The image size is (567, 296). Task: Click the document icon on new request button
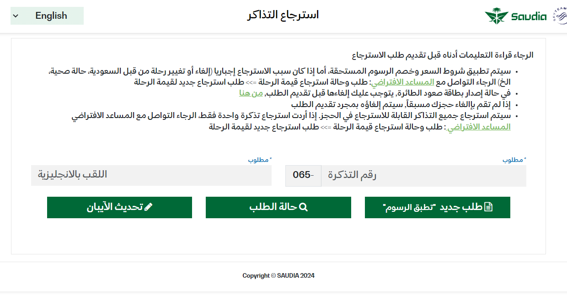pyautogui.click(x=488, y=207)
